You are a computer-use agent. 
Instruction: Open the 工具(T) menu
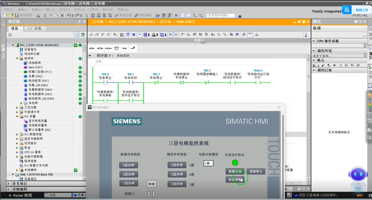click(x=93, y=10)
